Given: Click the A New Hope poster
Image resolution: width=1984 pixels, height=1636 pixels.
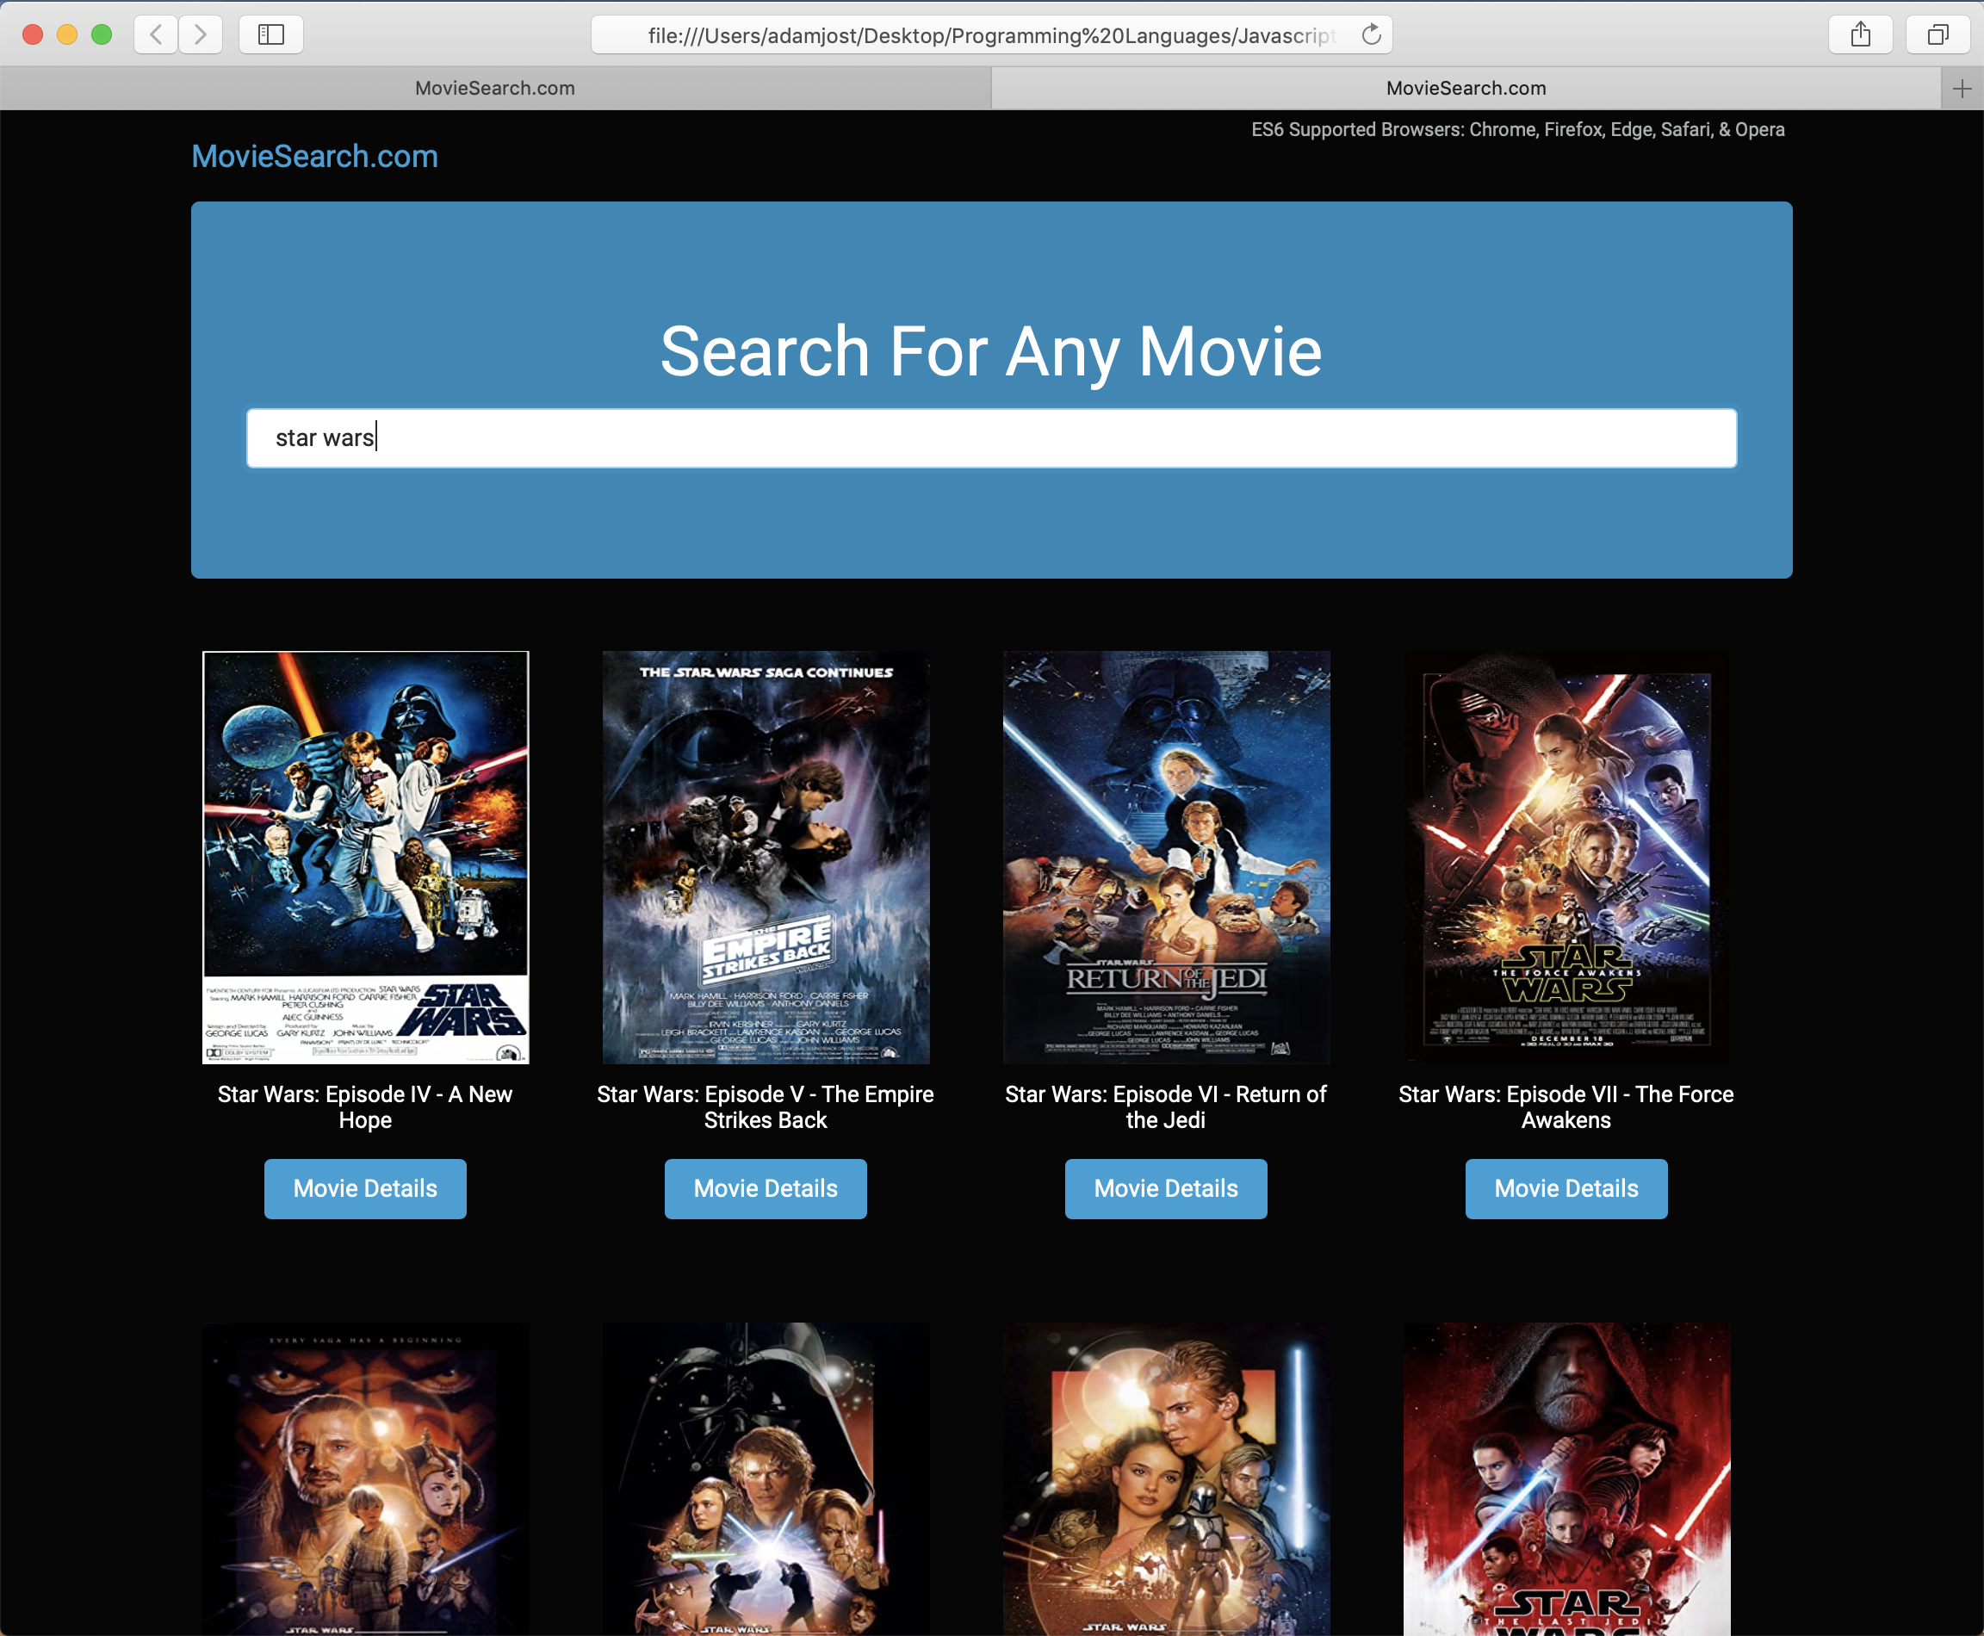Looking at the screenshot, I should (366, 858).
